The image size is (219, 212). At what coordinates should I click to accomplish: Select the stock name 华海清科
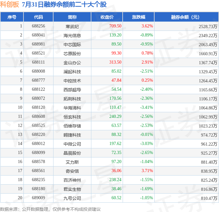pos(72,108)
